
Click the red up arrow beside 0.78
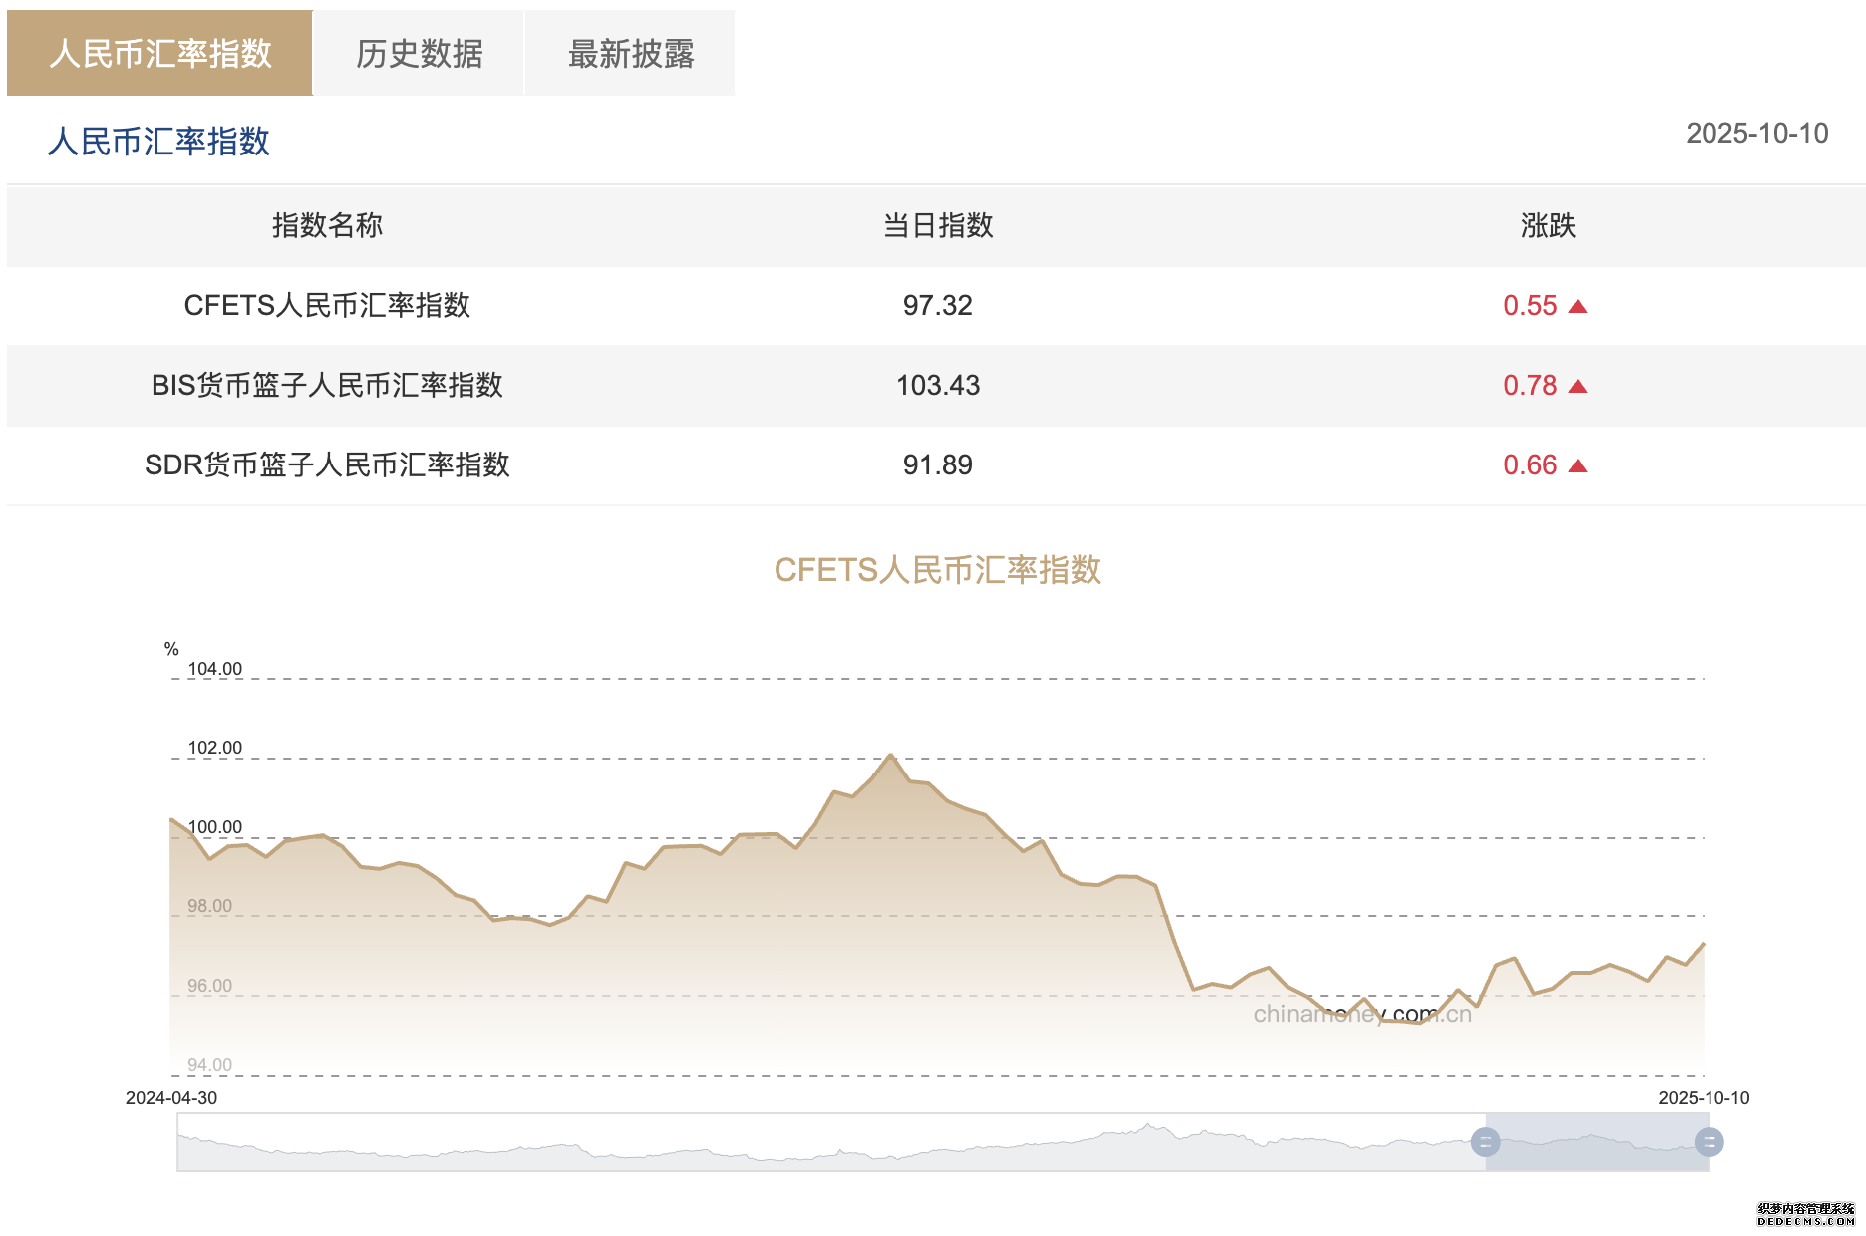[x=1577, y=386]
